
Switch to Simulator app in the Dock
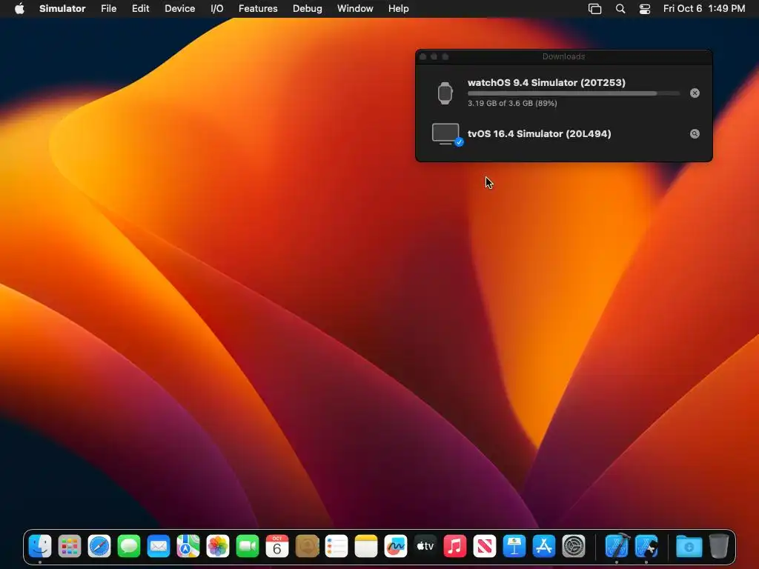[x=646, y=547]
